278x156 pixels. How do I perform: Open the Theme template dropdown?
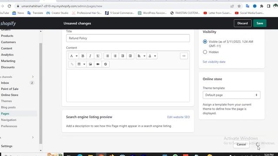[232, 95]
